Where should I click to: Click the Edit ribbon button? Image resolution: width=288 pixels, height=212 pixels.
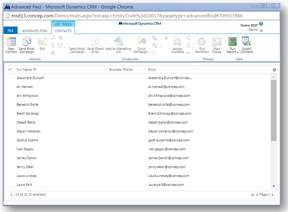(x=42, y=44)
